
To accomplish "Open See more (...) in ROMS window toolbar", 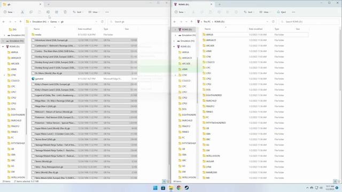I will (x=293, y=12).
